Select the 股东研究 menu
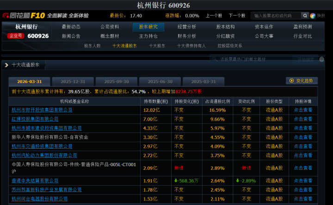The image size is (333, 205). [148, 27]
